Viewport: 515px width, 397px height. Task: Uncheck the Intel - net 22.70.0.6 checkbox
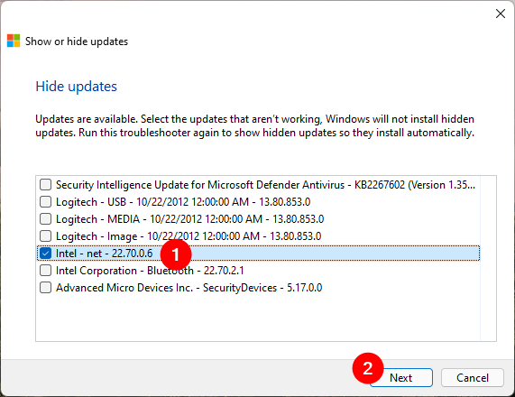pyautogui.click(x=45, y=253)
